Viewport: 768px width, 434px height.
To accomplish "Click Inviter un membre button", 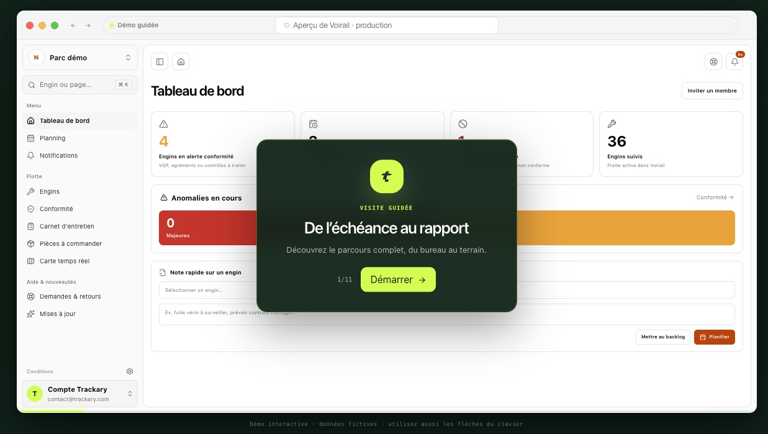I will (712, 91).
